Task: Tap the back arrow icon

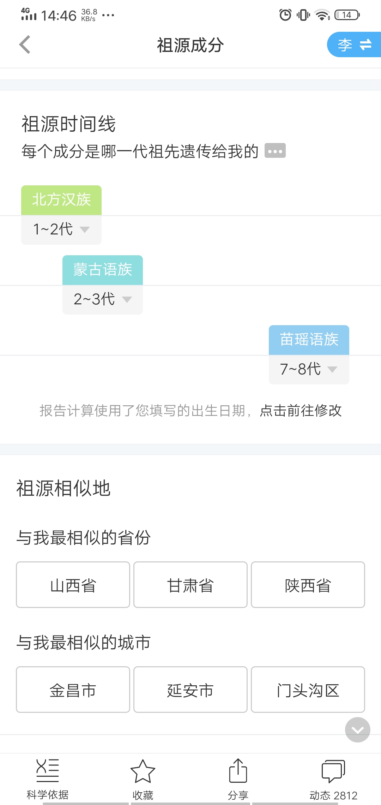Action: point(25,45)
